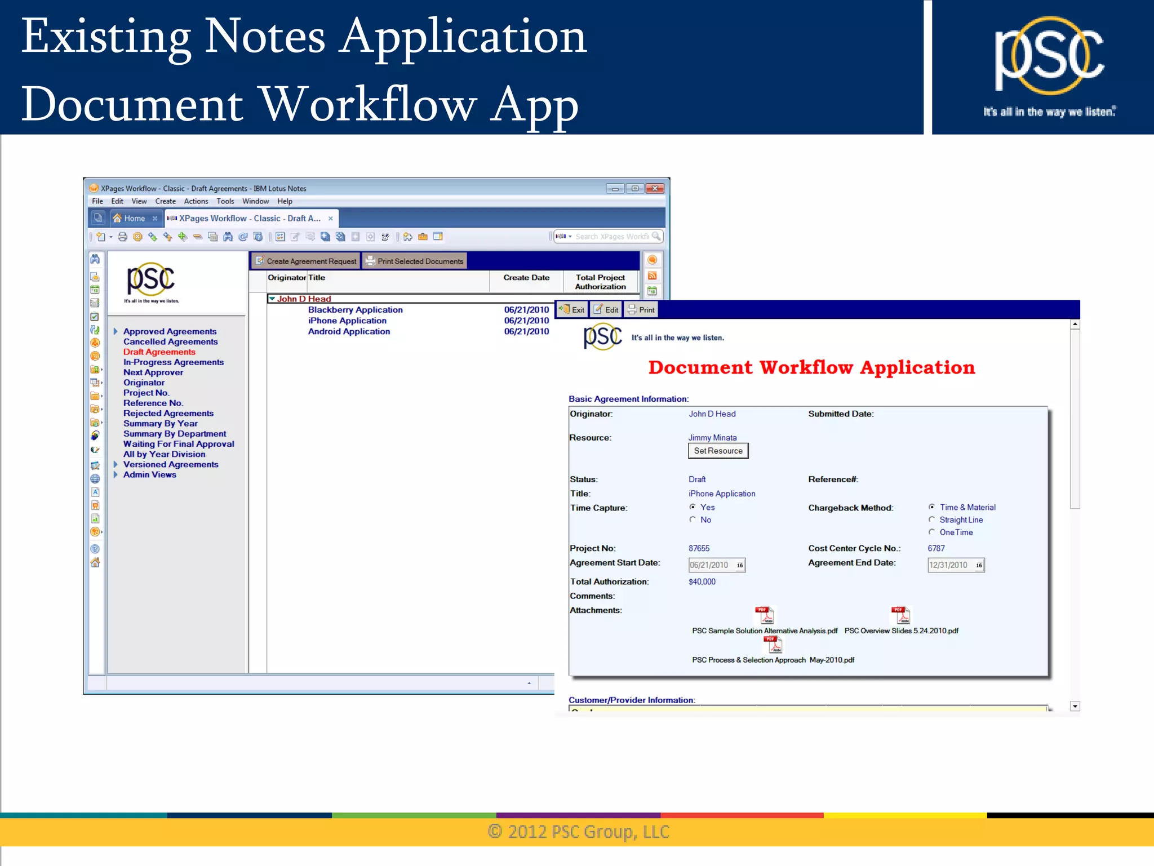
Task: Open the Mail bookmark icon in the sidebar
Action: point(95,277)
